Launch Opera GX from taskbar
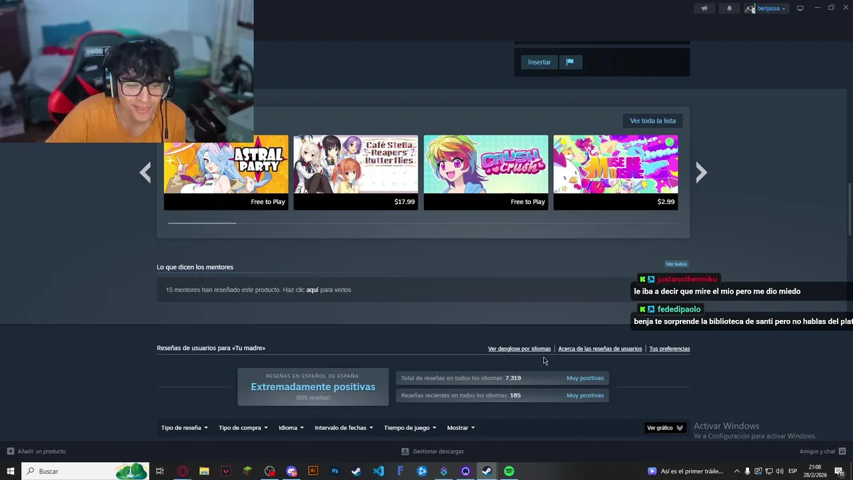853x480 pixels. (183, 471)
